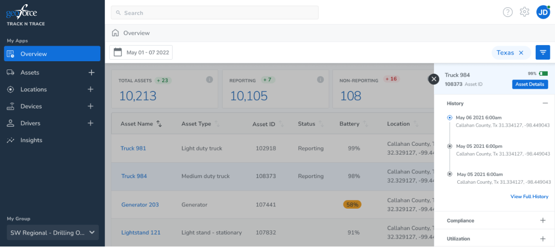Expand the Compliance section
Viewport: 555px width, 247px height.
click(543, 221)
